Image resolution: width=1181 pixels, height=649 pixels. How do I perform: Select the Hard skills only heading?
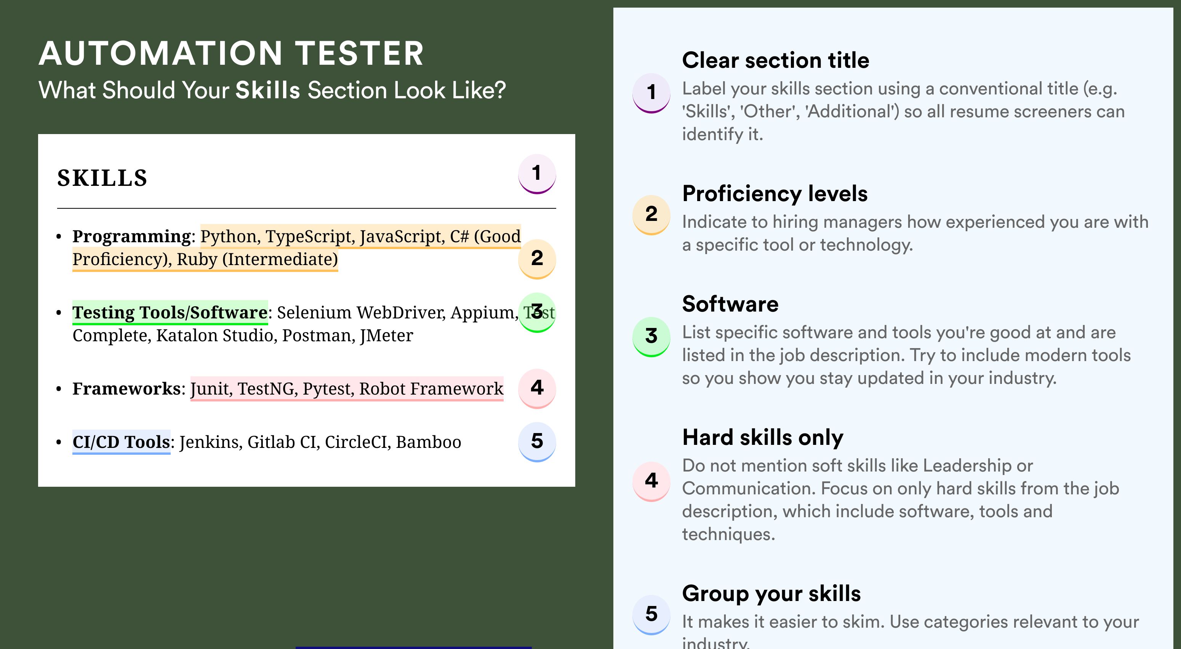(x=763, y=437)
